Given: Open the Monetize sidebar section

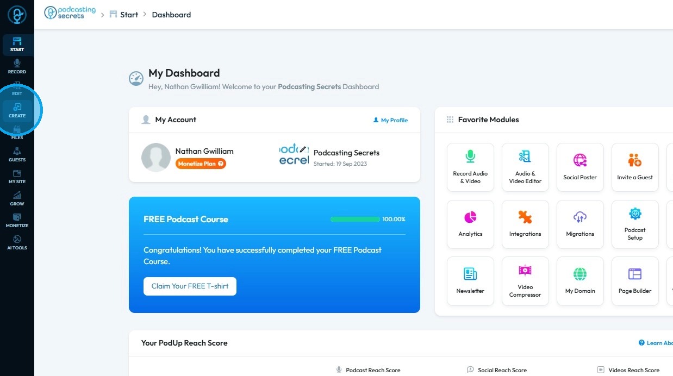Looking at the screenshot, I should (x=17, y=220).
